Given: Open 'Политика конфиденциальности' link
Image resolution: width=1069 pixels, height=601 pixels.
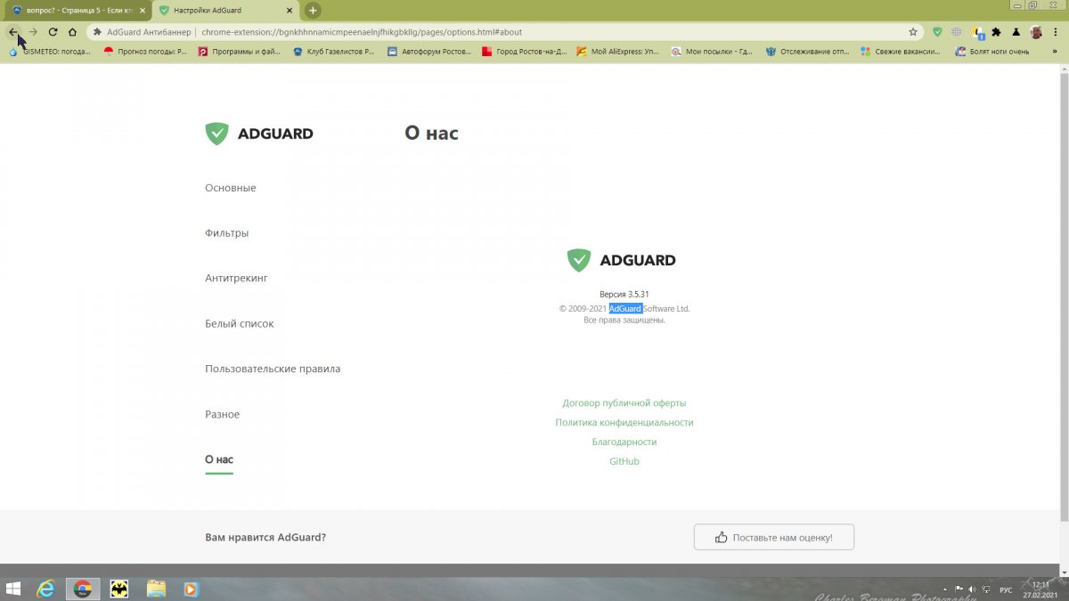Looking at the screenshot, I should pyautogui.click(x=624, y=423).
